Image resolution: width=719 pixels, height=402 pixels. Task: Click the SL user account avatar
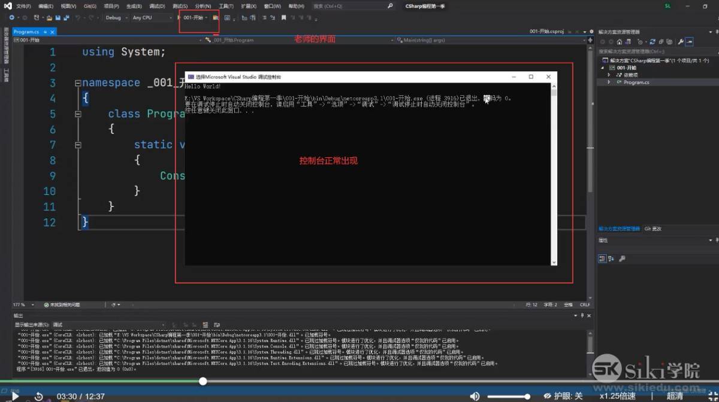click(667, 6)
